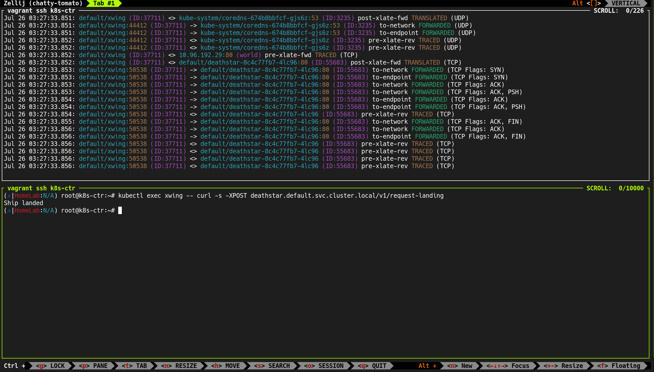Activate the <p> PANE mode item

coord(93,366)
